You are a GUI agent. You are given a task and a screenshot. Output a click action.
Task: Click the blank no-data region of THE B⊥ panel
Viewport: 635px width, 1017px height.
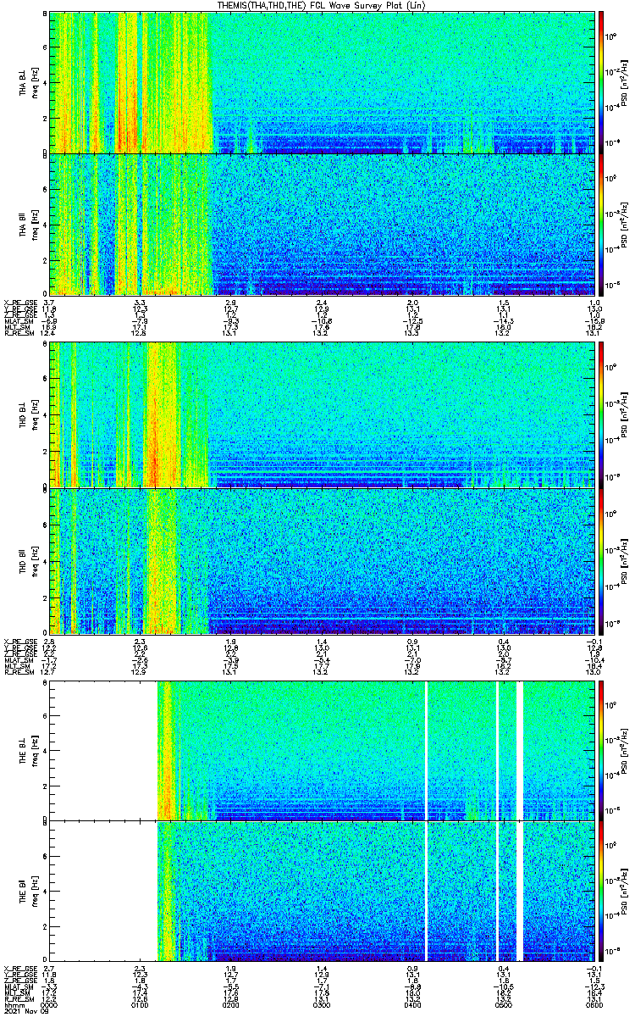(103, 751)
